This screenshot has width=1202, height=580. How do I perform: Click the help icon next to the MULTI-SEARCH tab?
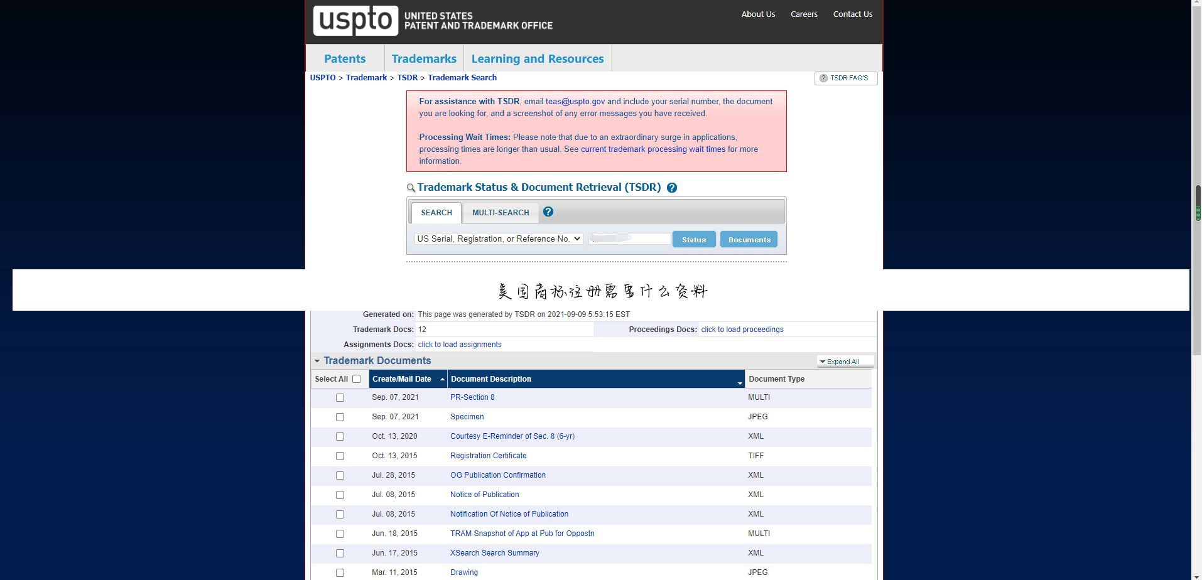pyautogui.click(x=548, y=212)
